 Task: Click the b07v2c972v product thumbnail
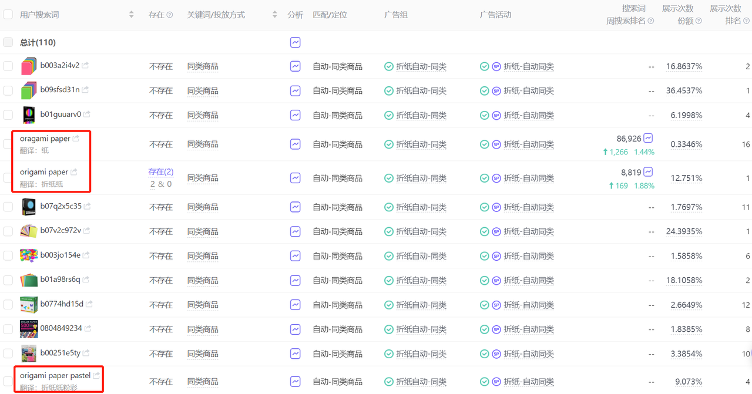(x=29, y=231)
